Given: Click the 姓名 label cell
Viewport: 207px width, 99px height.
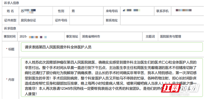Looking at the screenshot, I should coord(10,11).
